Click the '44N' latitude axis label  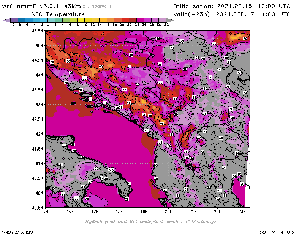[39, 75]
